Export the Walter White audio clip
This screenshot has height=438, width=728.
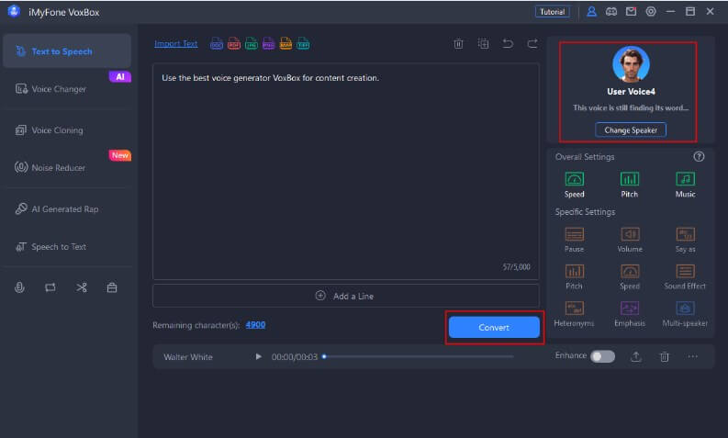[x=636, y=356]
